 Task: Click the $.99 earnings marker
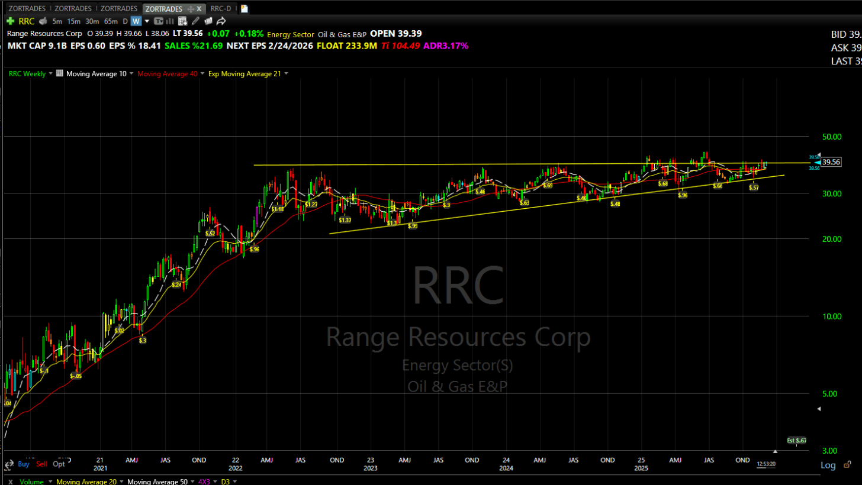pyautogui.click(x=413, y=226)
